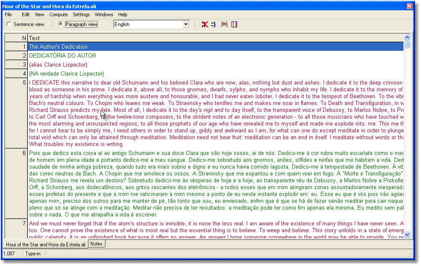Open the Compute menu
421x266 pixels.
pos(59,15)
